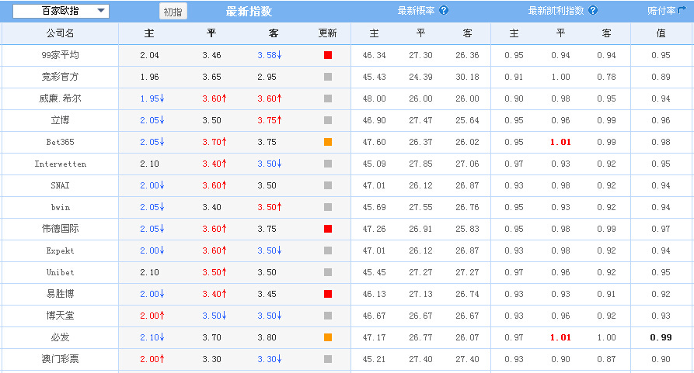Select the Expekt company name
Screen dimensions: 694x373
tap(60, 250)
